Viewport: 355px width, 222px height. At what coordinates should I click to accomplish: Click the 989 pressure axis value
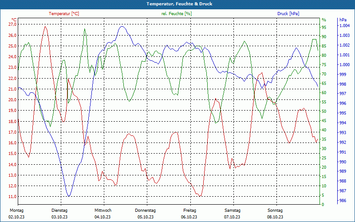click(x=343, y=171)
